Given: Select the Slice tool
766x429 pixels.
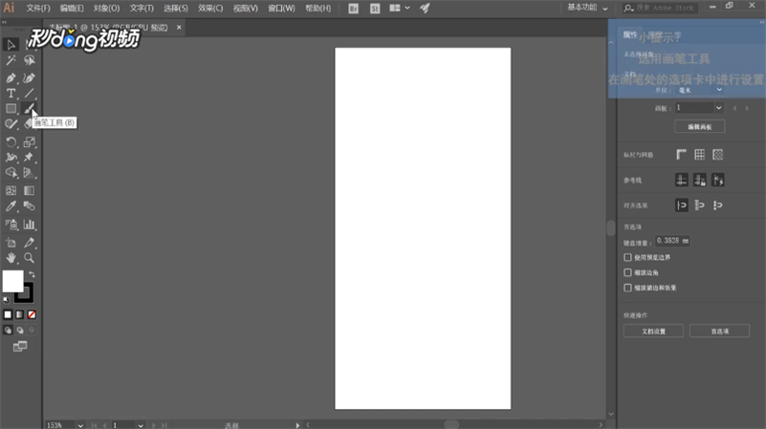Looking at the screenshot, I should [x=30, y=243].
